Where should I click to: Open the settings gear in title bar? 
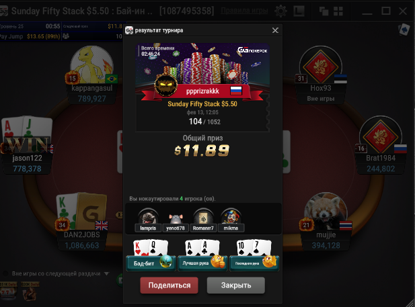(280, 11)
